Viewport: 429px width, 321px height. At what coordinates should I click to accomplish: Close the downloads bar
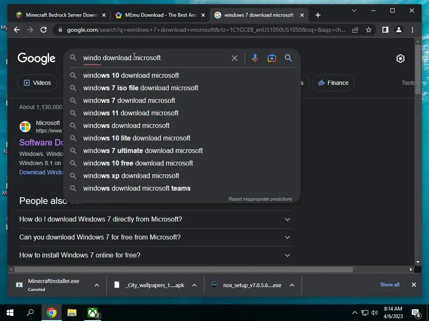(x=413, y=285)
